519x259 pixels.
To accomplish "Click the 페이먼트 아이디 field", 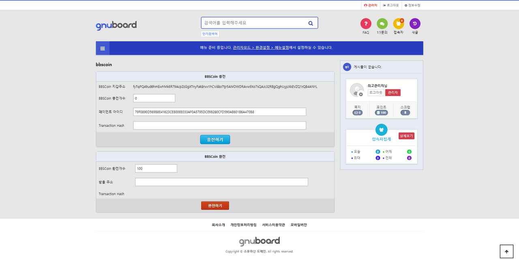I will [x=219, y=112].
